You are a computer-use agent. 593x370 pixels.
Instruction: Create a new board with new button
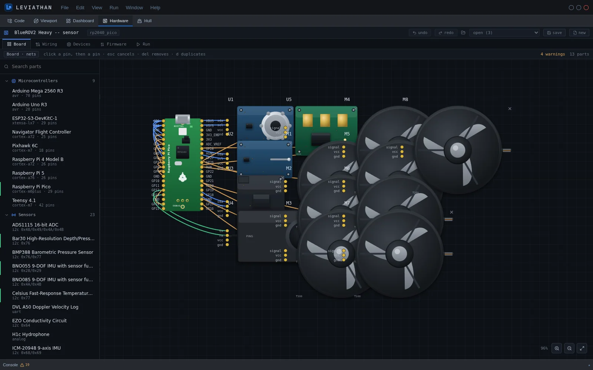pos(579,33)
